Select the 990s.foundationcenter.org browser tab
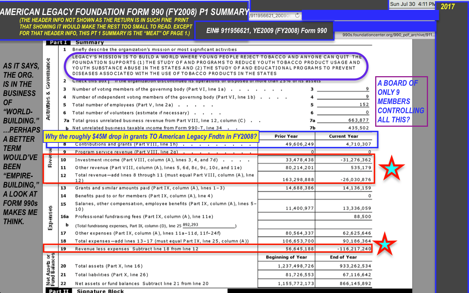Image resolution: width=469 pixels, height=293 pixels. click(389, 35)
